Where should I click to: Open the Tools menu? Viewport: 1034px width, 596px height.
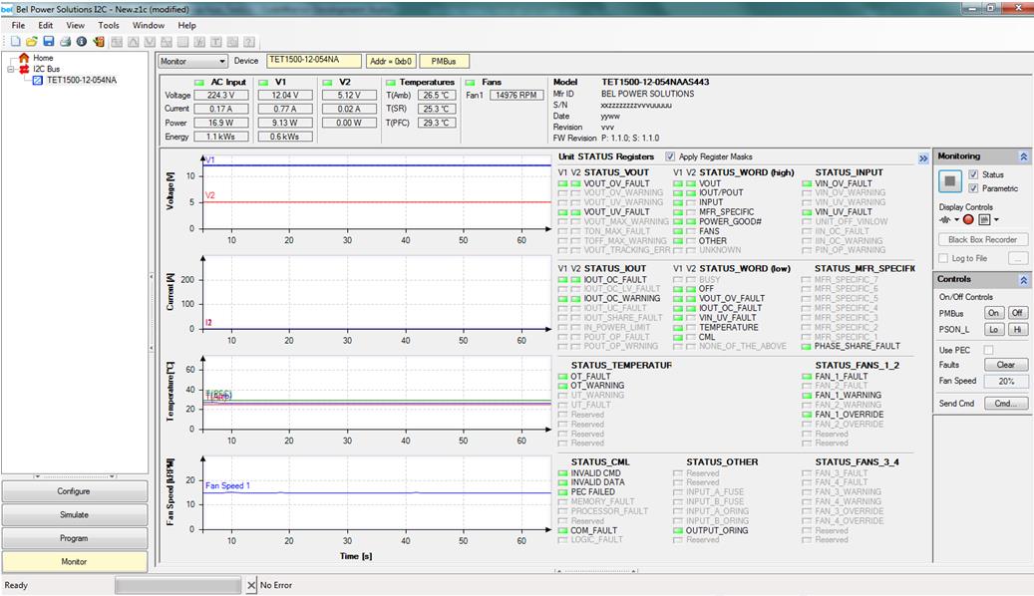(x=109, y=25)
